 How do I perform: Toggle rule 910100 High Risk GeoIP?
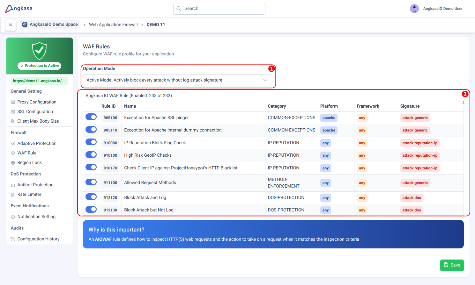91,154
